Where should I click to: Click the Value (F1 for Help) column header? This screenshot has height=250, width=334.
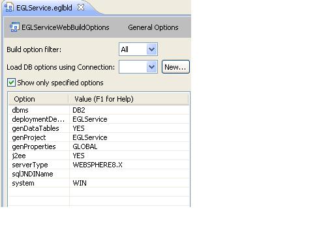click(129, 99)
